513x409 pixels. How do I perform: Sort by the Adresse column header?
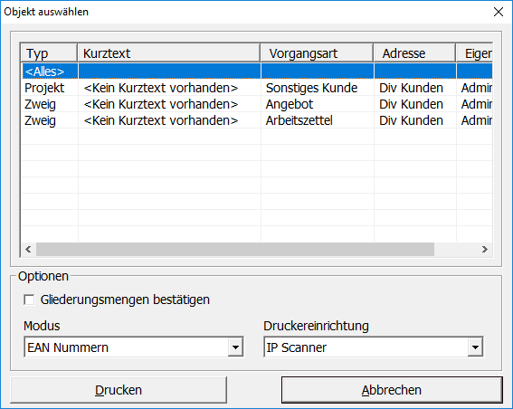[414, 53]
